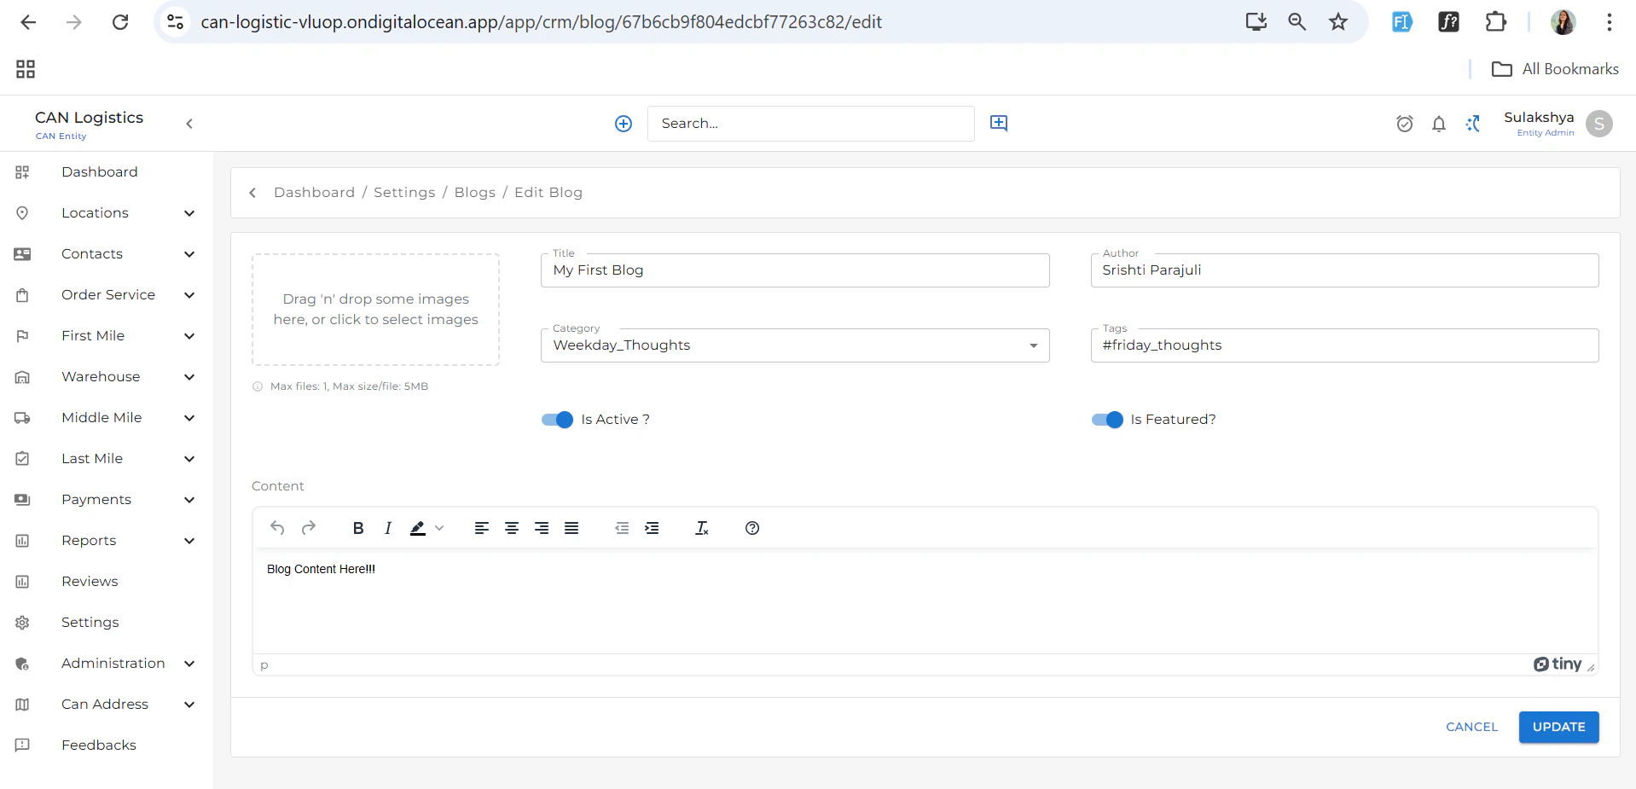
Task: Click the add-box icon beside search
Action: pos(999,123)
